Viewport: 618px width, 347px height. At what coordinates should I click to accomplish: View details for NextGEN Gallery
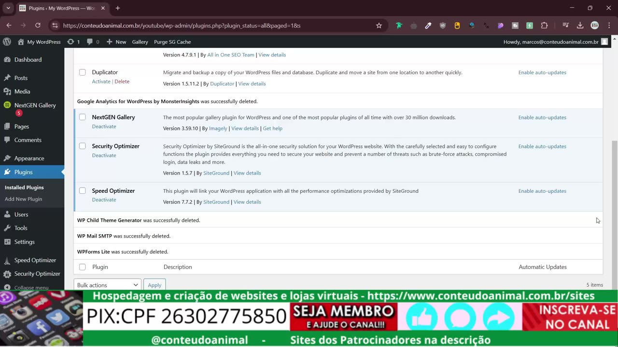245,129
